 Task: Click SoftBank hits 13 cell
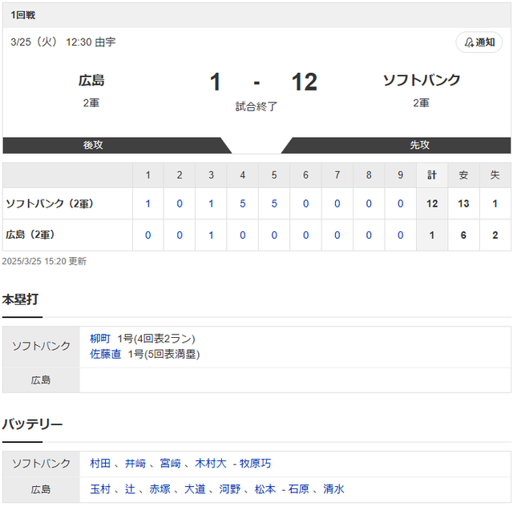[463, 203]
